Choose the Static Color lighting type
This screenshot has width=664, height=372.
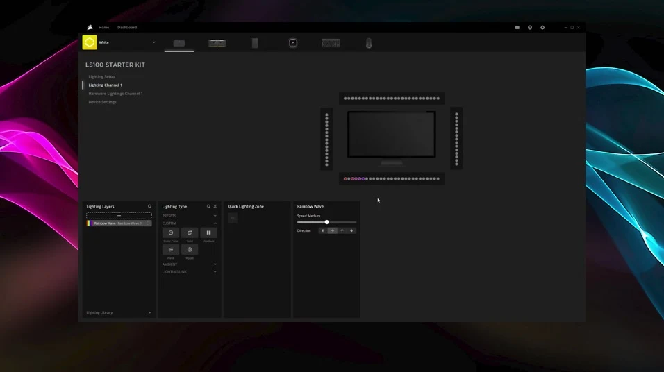(171, 232)
